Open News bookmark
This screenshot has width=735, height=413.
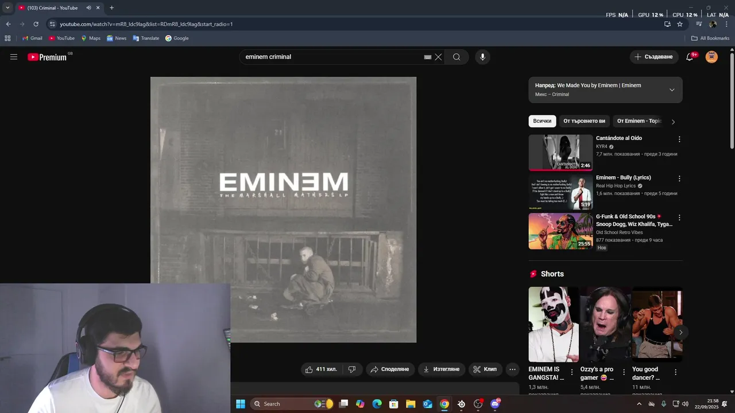117,38
